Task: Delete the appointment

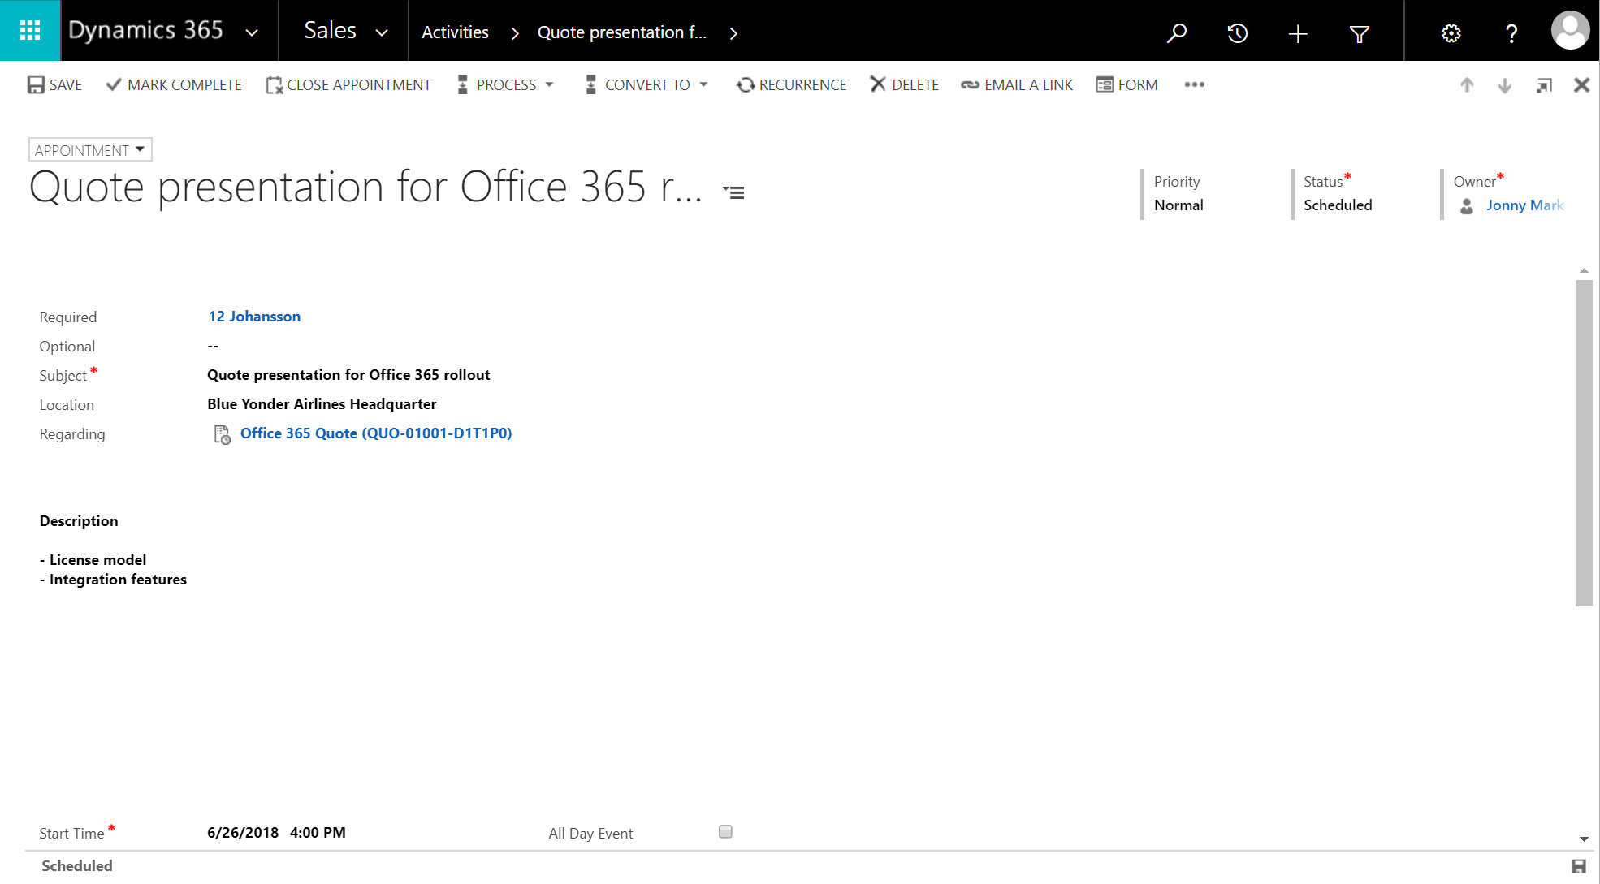Action: (905, 84)
